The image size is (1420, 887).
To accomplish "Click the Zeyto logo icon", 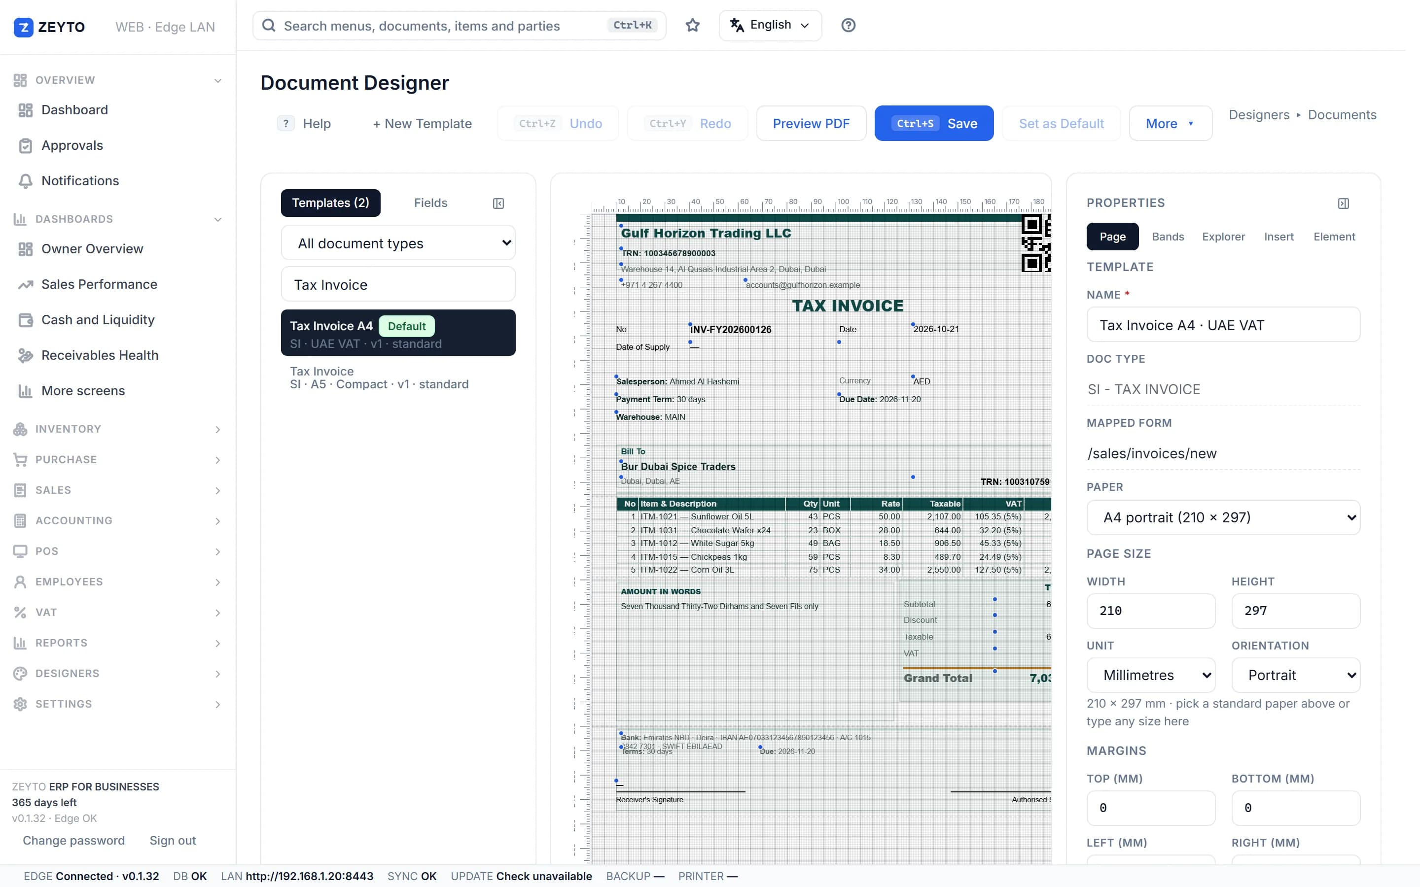I will coord(23,27).
